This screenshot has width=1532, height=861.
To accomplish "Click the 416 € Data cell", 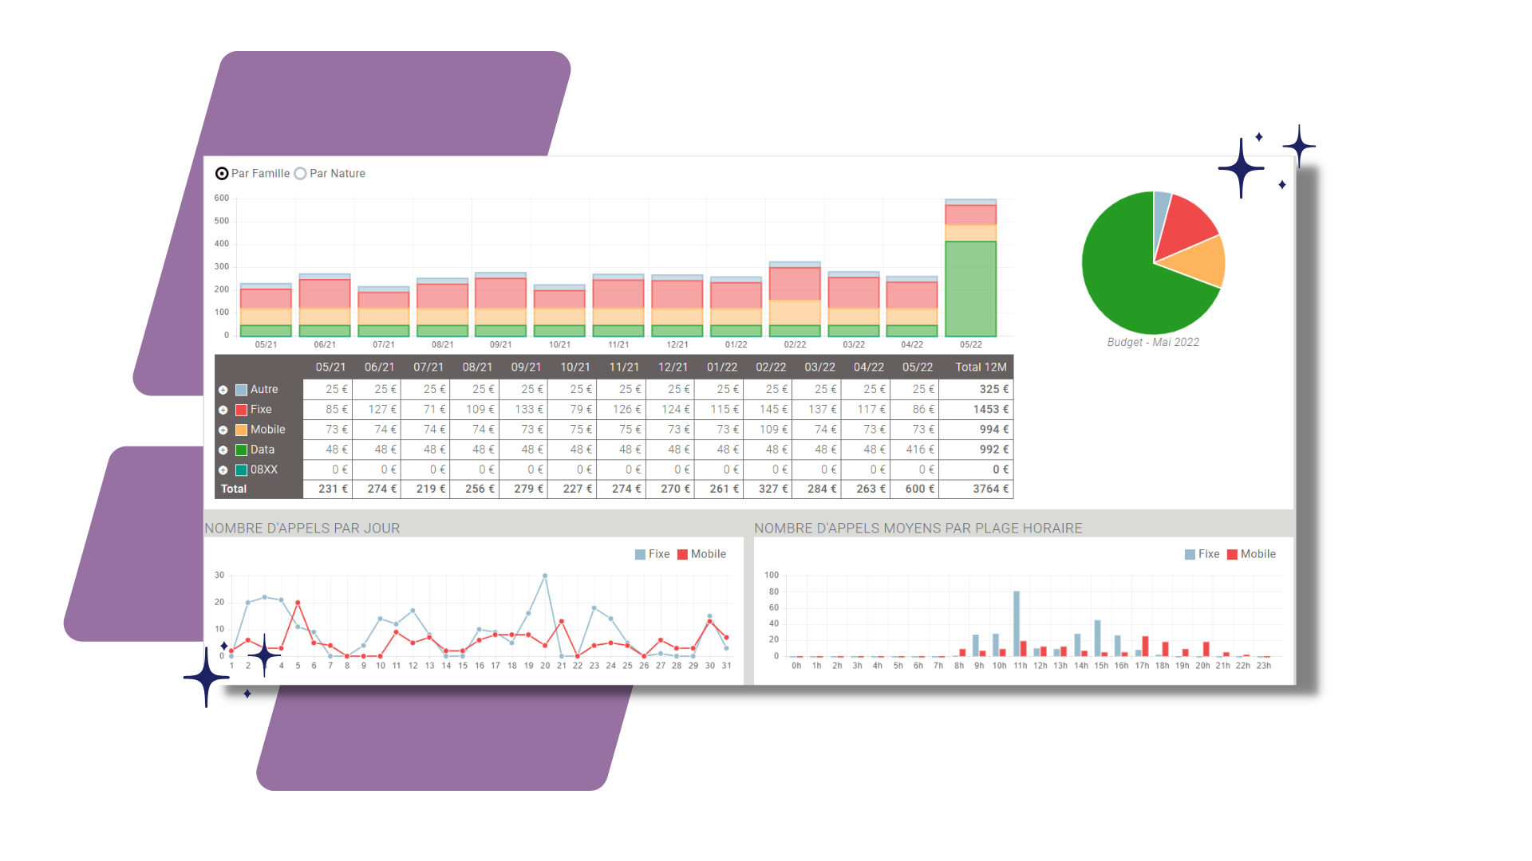I will (914, 450).
